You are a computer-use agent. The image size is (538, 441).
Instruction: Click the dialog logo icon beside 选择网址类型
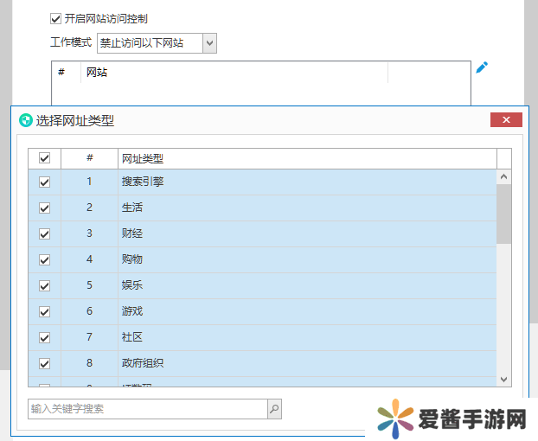click(25, 121)
